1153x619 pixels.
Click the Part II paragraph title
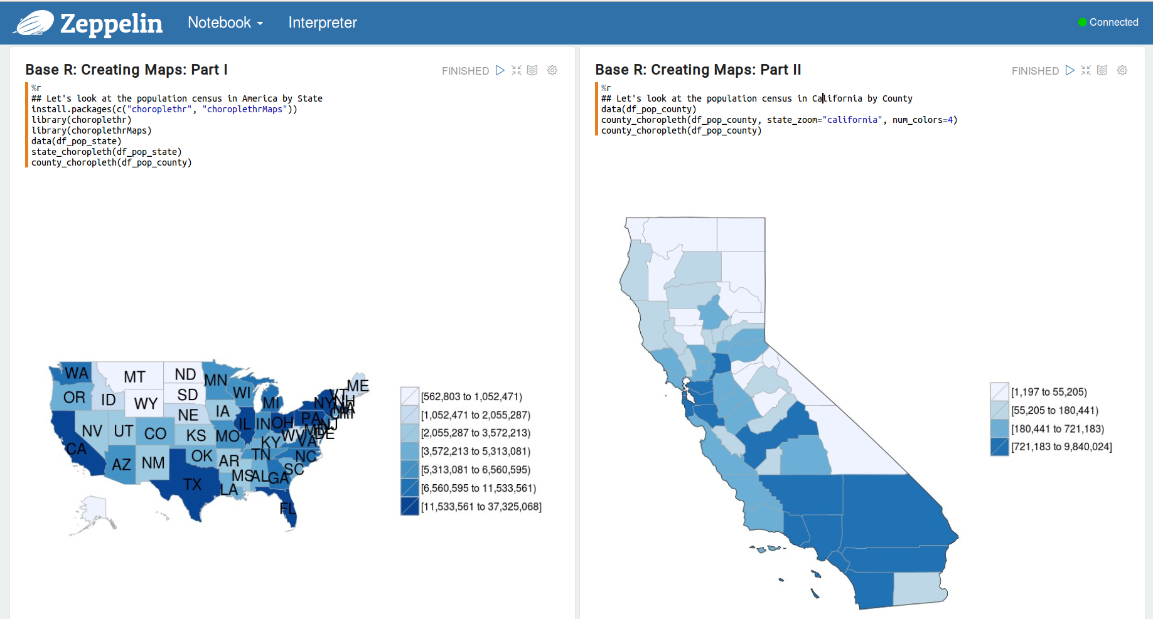(x=698, y=70)
